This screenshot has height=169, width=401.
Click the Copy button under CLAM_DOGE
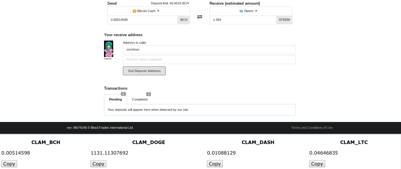pyautogui.click(x=98, y=164)
